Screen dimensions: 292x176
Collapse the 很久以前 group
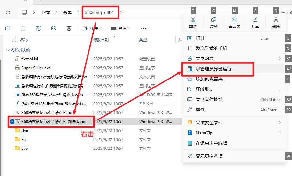coord(8,50)
